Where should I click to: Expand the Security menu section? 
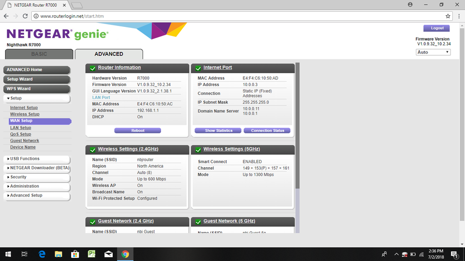36,177
